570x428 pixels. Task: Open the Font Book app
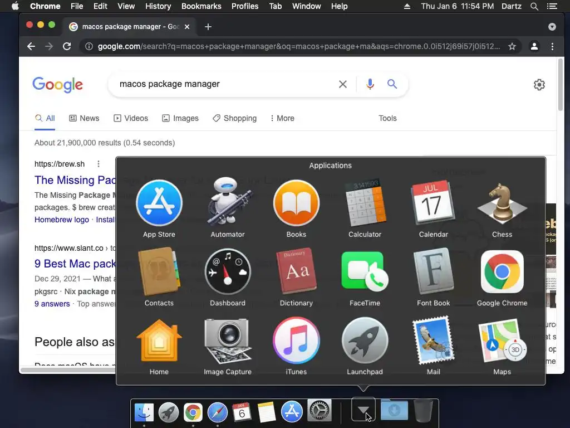coord(433,271)
